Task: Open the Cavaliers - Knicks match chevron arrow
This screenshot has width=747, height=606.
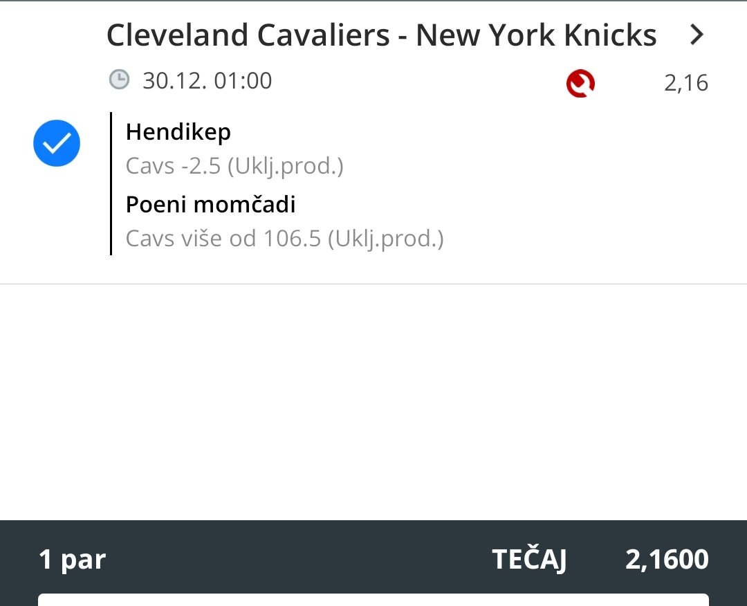Action: 697,35
